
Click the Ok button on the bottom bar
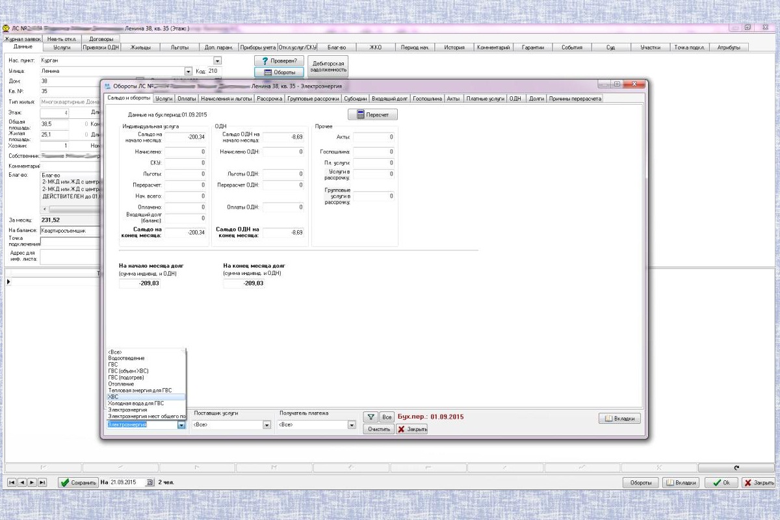click(x=721, y=482)
